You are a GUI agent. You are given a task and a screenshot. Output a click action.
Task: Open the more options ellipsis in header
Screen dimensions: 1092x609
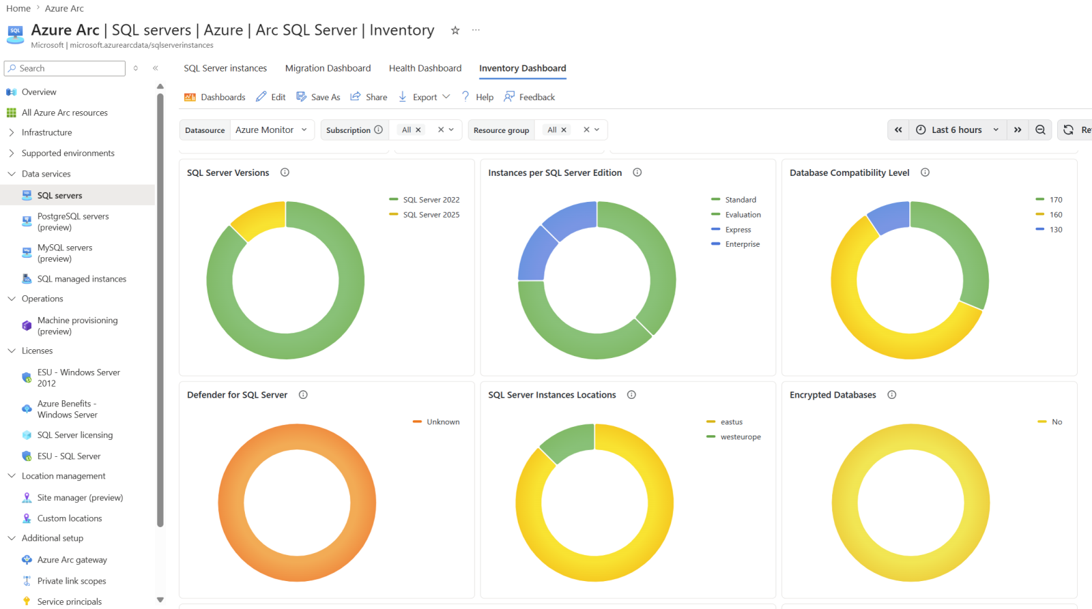(x=476, y=30)
